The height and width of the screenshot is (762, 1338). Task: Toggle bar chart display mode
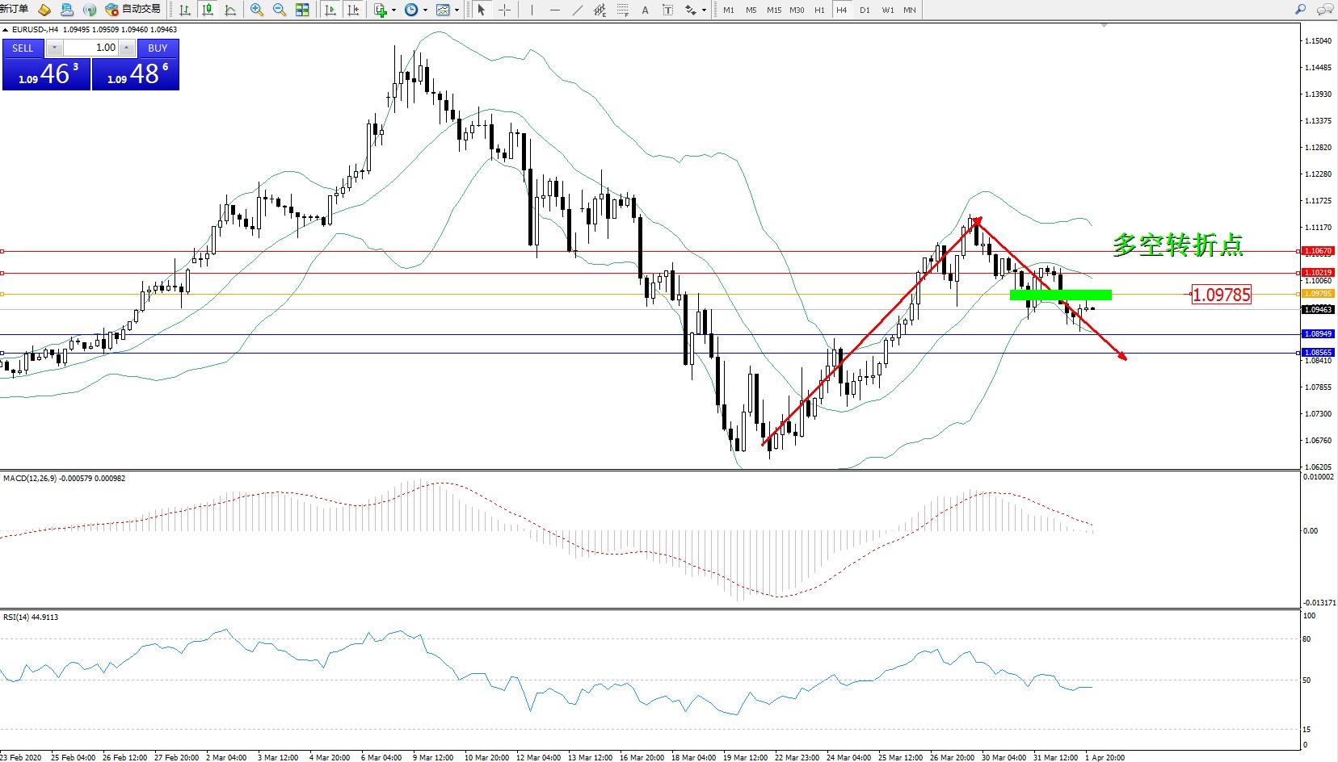click(x=185, y=10)
